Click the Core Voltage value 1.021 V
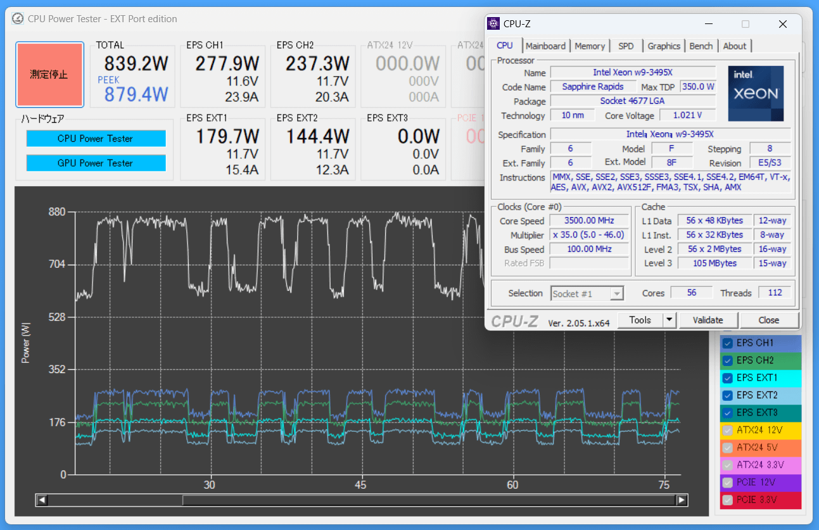819x530 pixels. point(689,115)
